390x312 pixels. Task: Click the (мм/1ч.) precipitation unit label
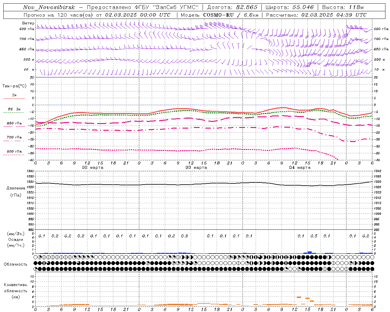tap(16, 245)
